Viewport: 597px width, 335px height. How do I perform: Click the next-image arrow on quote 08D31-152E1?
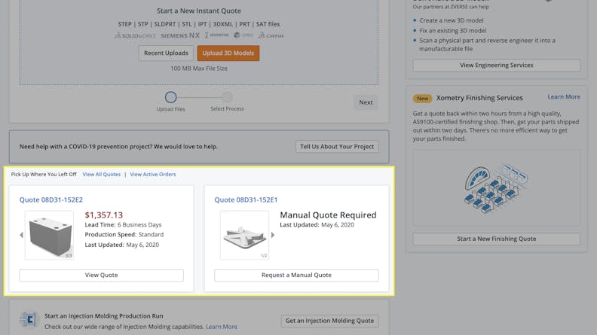pos(273,235)
